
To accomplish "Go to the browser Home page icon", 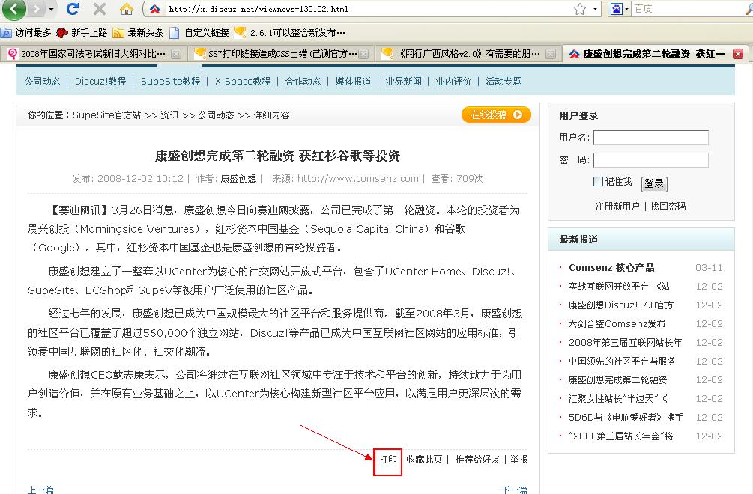I will click(127, 9).
